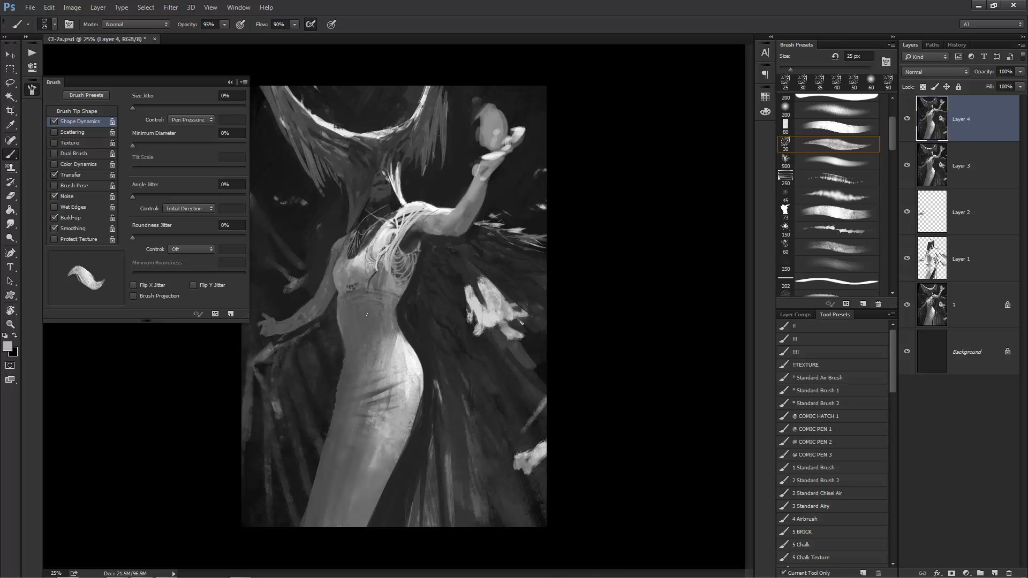
Task: Open Size Jitter Control Pen Pressure dropdown
Action: (x=192, y=120)
